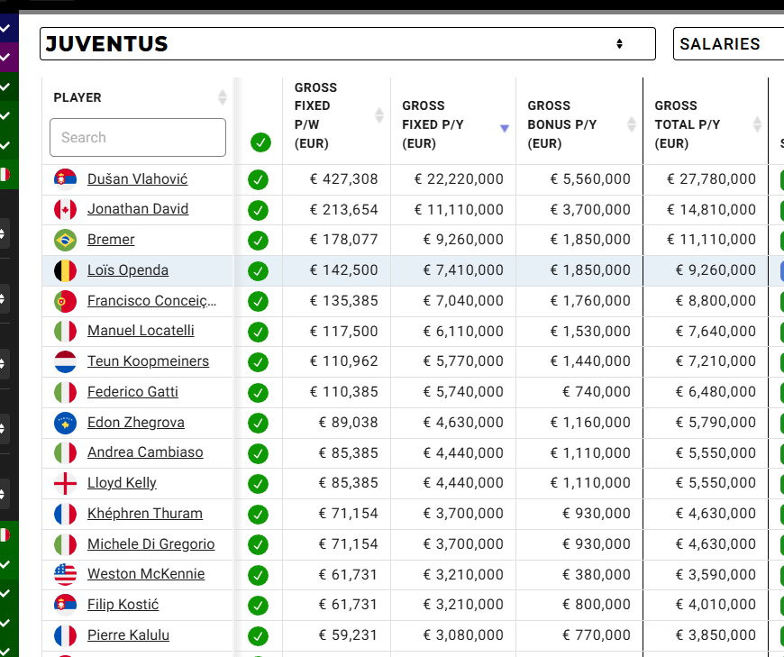Viewport: 784px width, 657px height.
Task: Click Canada flag beside Jonathan David
Action: click(x=66, y=209)
